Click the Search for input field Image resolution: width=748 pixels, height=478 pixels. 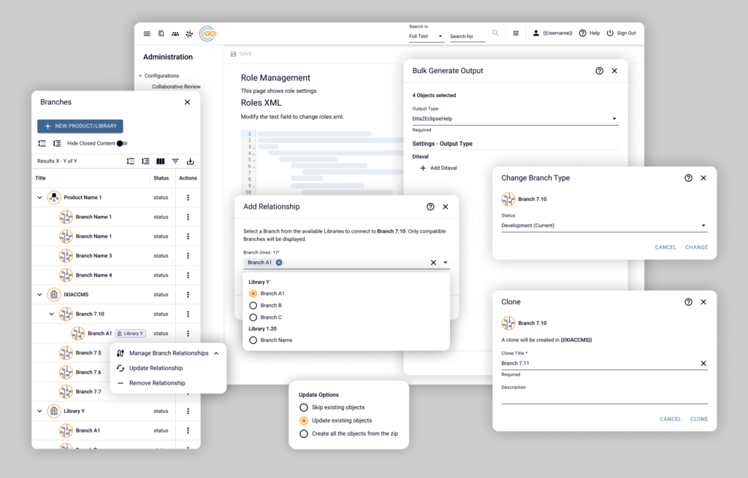[x=467, y=36]
